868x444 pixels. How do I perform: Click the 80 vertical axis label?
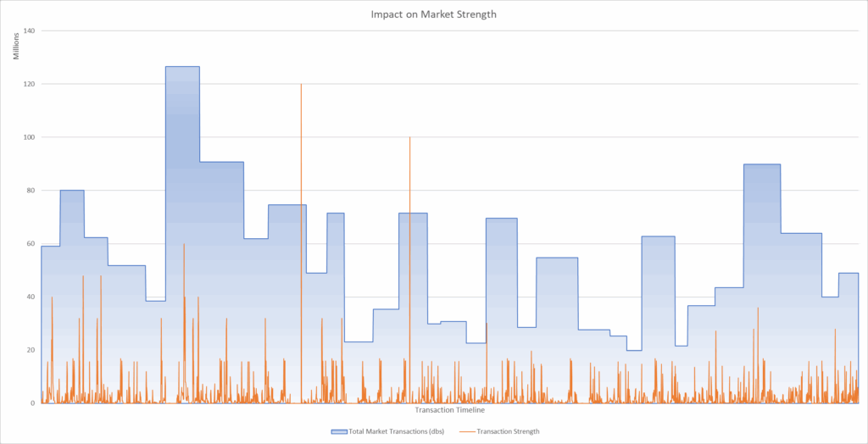(x=31, y=191)
